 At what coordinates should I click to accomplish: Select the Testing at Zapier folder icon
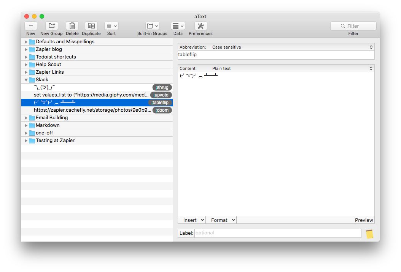(32, 141)
